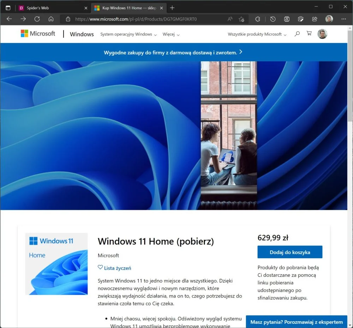Open the browser home icon
Viewport: 353px width, 328px height.
(x=51, y=19)
